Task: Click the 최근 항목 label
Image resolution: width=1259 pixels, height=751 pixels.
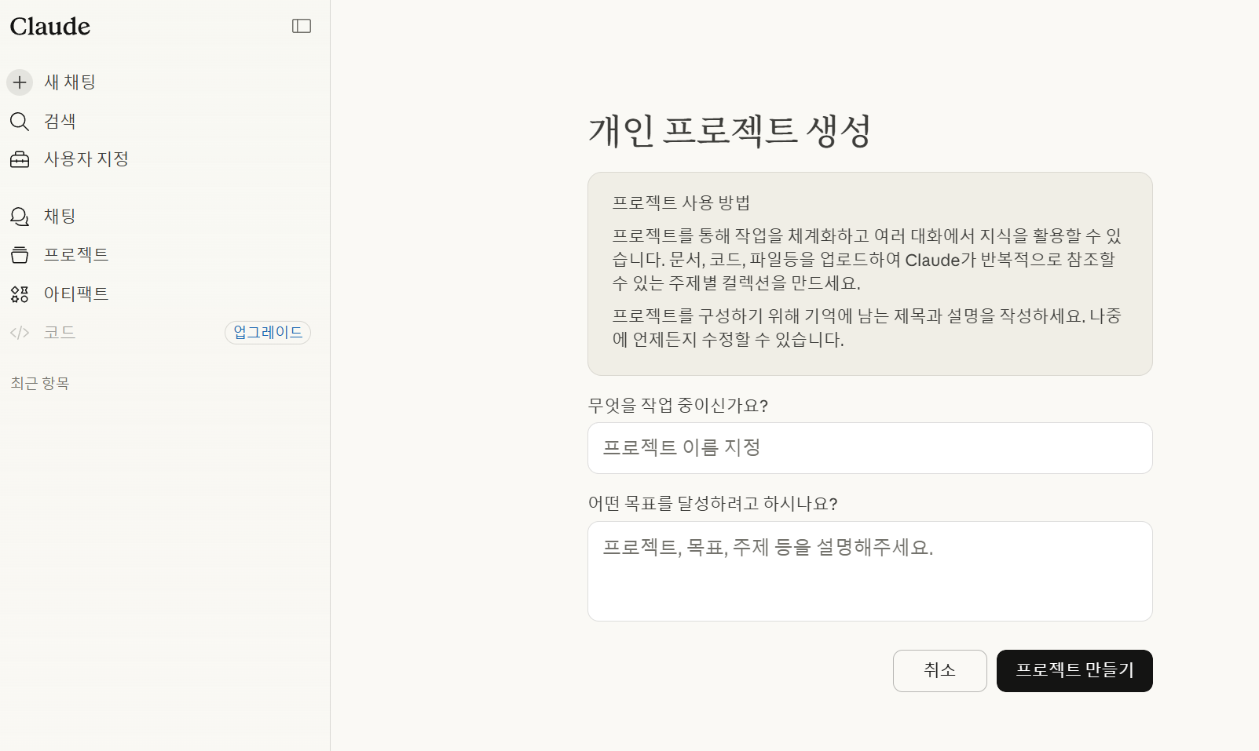Action: (39, 383)
